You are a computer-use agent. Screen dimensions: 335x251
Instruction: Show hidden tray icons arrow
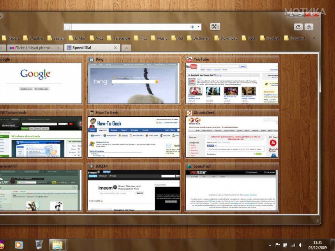pyautogui.click(x=270, y=245)
